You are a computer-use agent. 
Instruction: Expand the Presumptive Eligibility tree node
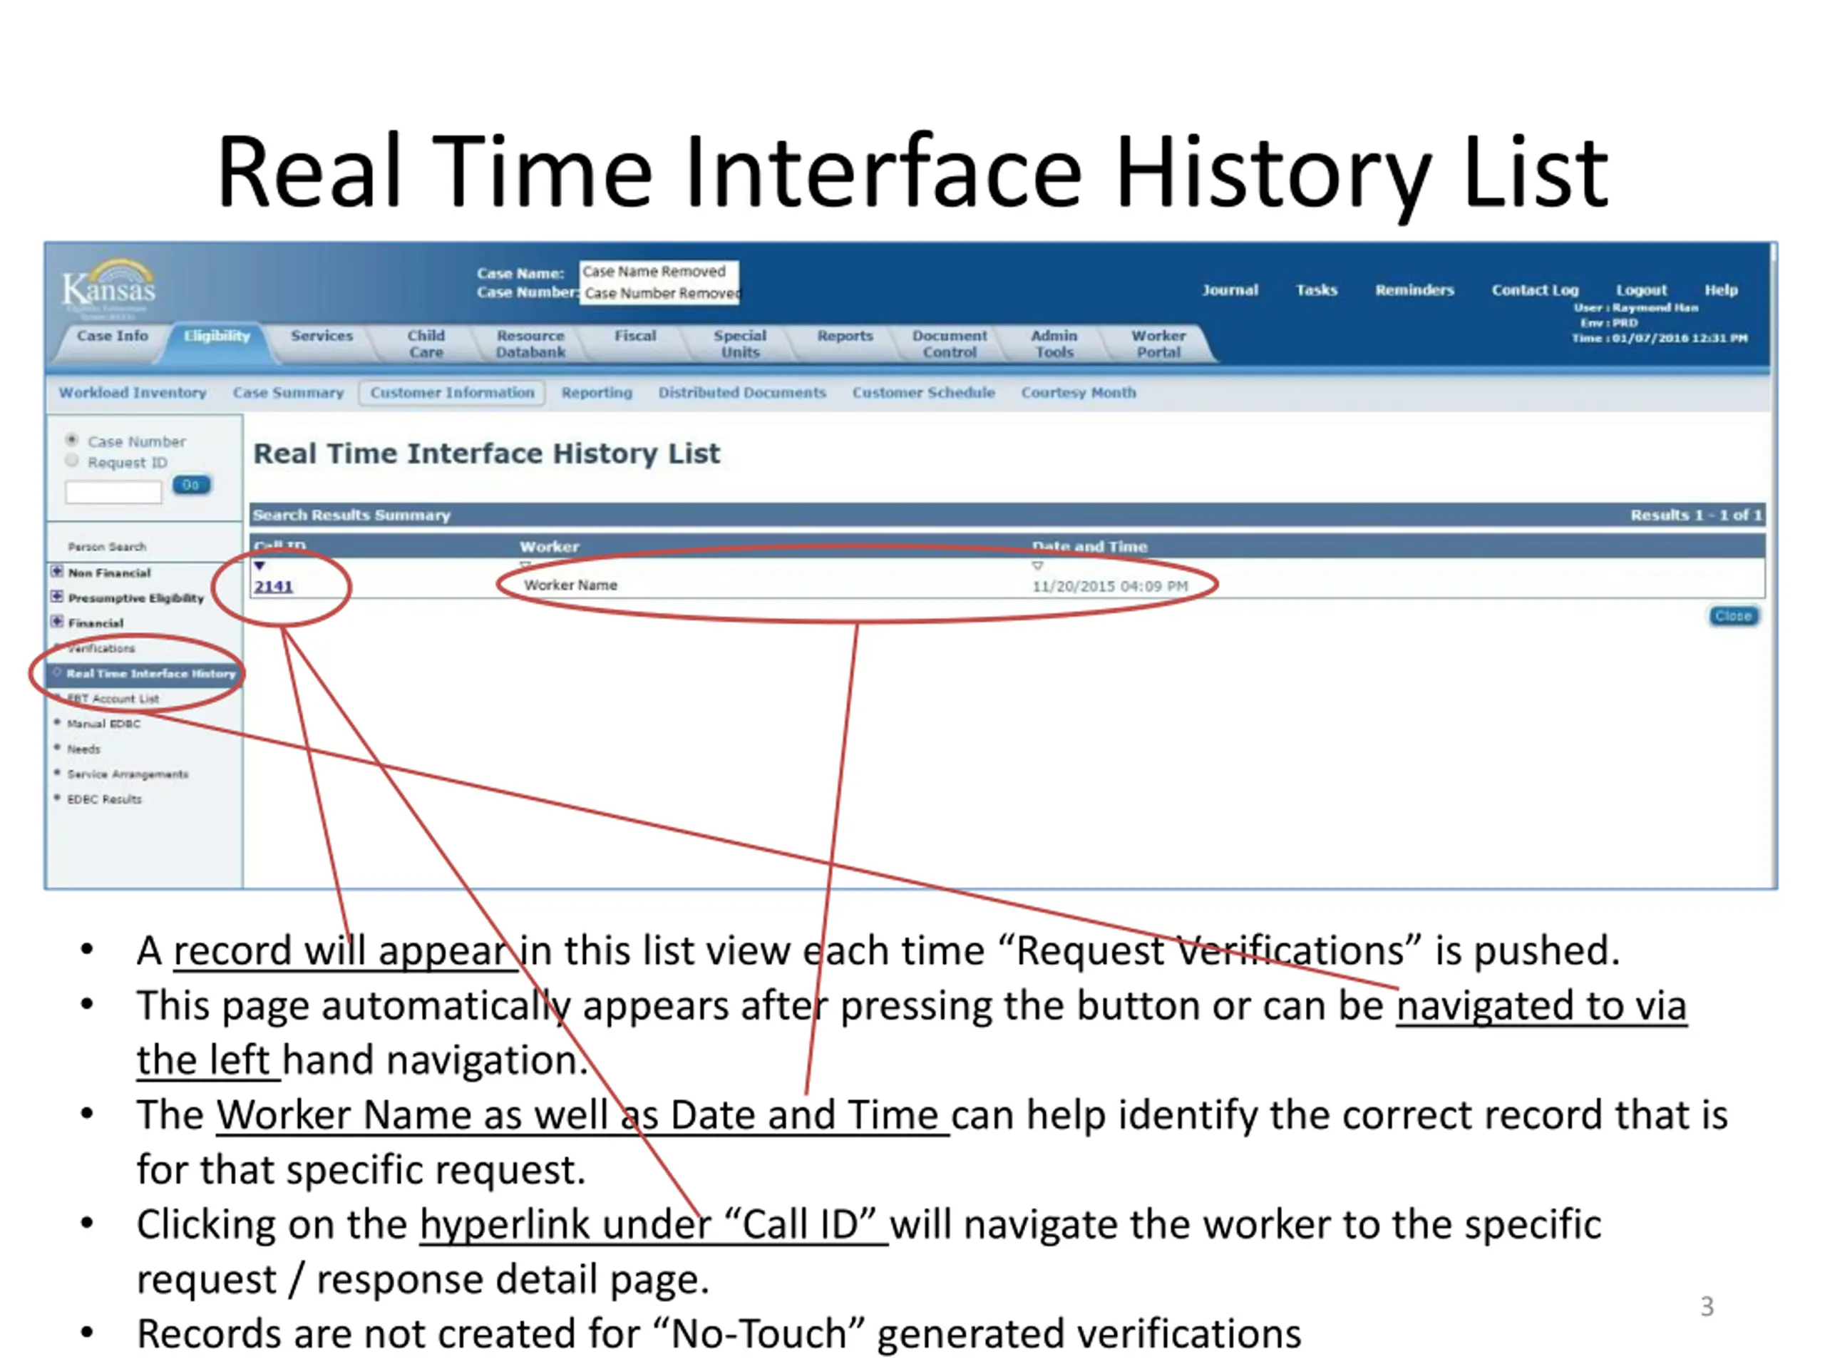coord(57,597)
